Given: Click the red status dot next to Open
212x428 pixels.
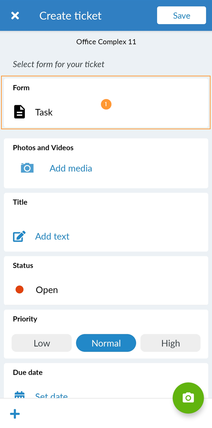Looking at the screenshot, I should pos(20,290).
